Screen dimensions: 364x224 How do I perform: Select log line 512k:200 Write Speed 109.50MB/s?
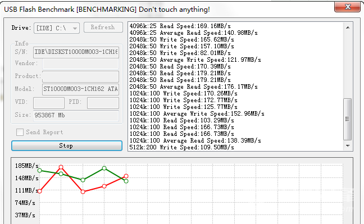tap(181, 147)
